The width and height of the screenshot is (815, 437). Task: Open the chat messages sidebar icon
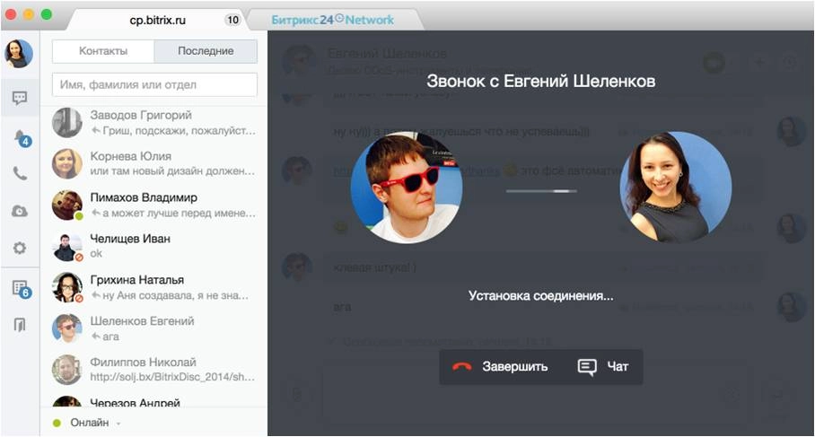coord(19,98)
